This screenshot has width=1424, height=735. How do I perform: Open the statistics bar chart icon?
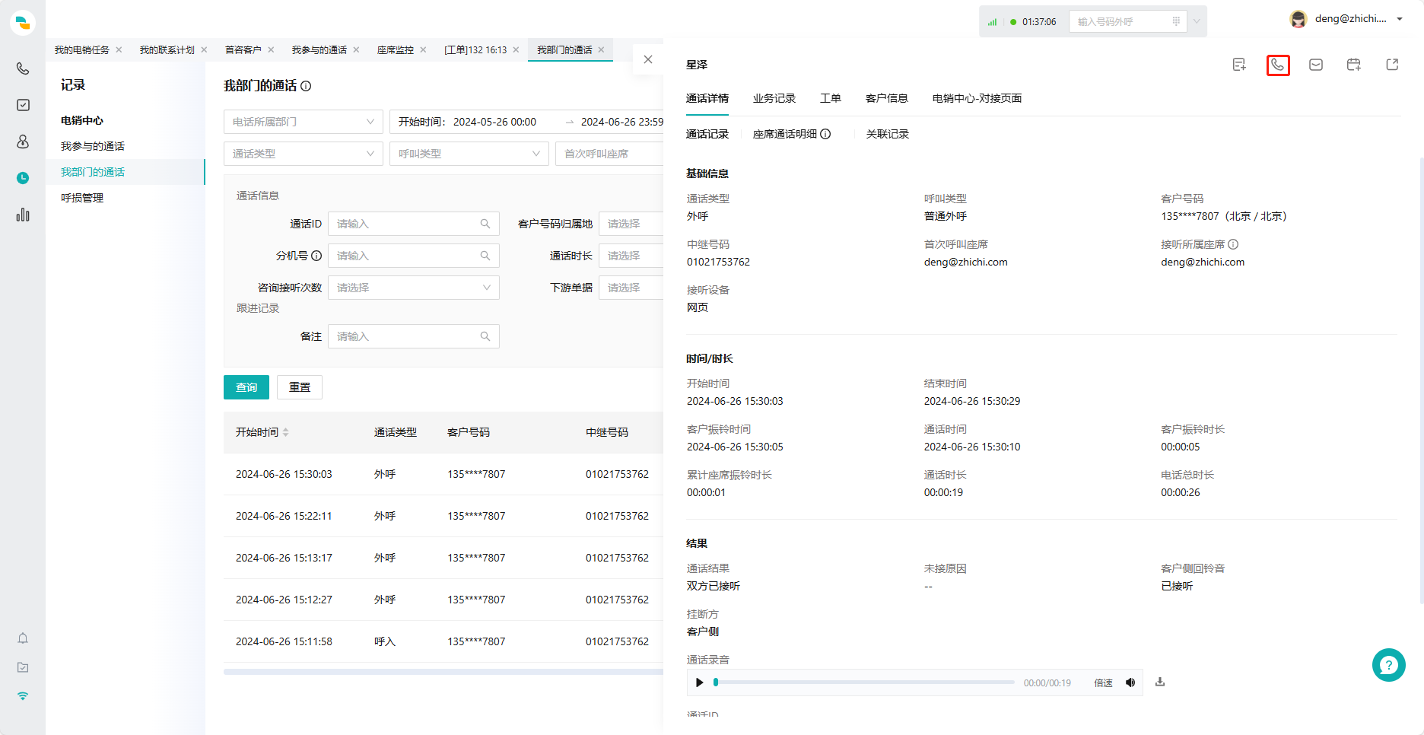[x=23, y=215]
